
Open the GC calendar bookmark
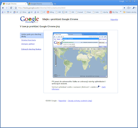click(x=9, y=12)
